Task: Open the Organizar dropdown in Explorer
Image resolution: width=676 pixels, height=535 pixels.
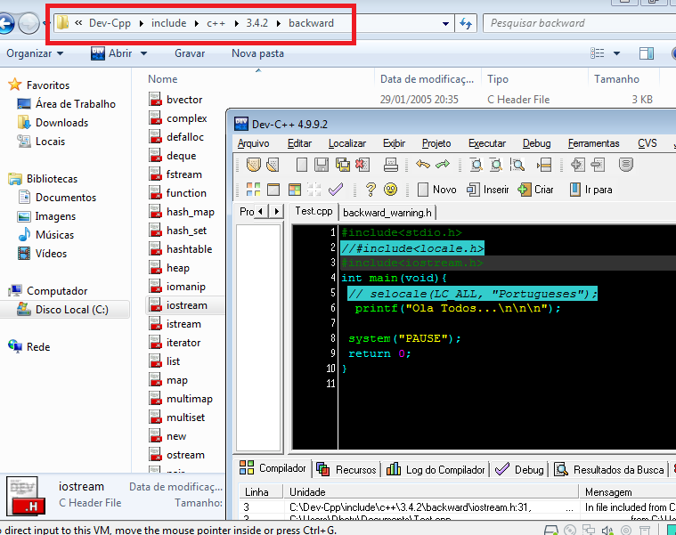Action: (35, 53)
